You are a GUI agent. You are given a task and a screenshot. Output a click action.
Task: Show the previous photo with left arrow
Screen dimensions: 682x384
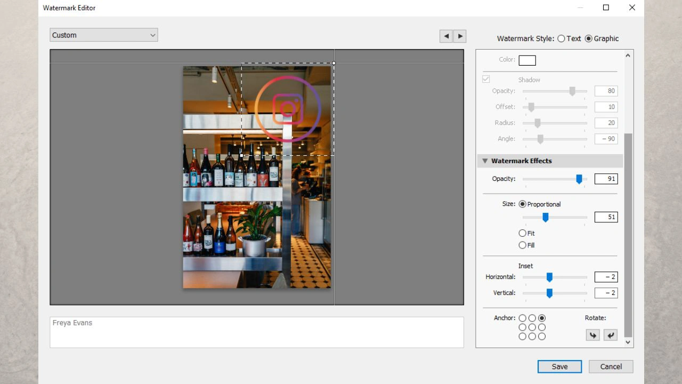click(x=446, y=36)
